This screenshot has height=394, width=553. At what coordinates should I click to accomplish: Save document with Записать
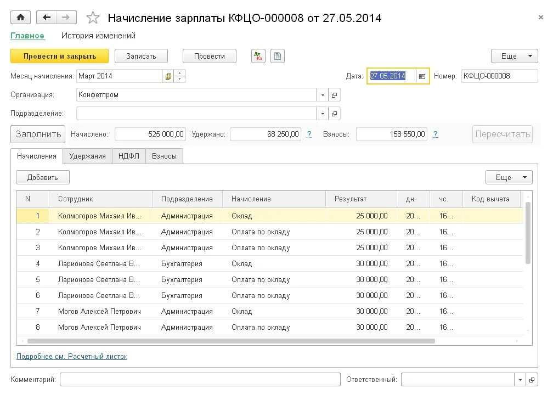(141, 56)
